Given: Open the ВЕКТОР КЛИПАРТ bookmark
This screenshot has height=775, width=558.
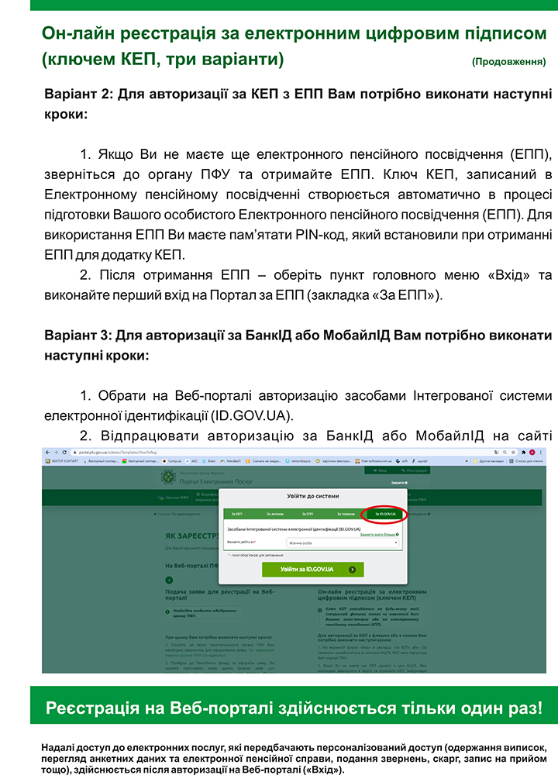Looking at the screenshot, I should coord(62,461).
